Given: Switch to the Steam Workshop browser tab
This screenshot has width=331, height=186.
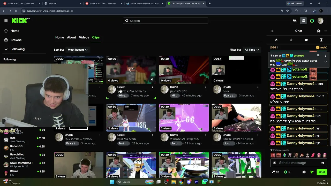Looking at the screenshot, I should click(144, 4).
